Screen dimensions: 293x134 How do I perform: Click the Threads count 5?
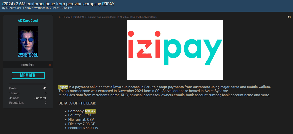(45, 93)
